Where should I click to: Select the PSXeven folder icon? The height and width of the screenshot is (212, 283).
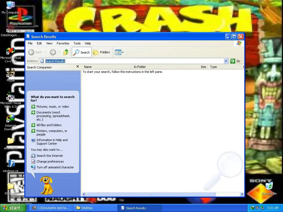(11, 189)
